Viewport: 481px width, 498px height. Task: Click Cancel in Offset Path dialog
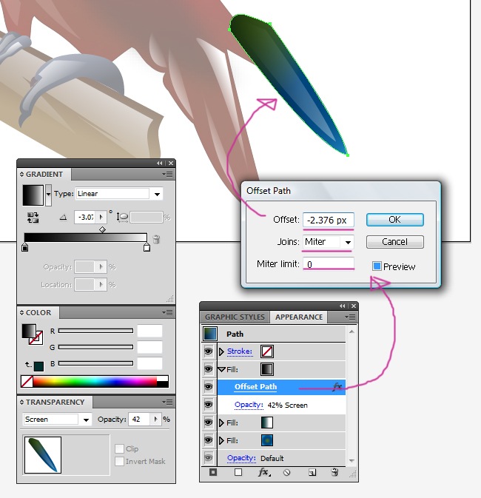click(394, 242)
